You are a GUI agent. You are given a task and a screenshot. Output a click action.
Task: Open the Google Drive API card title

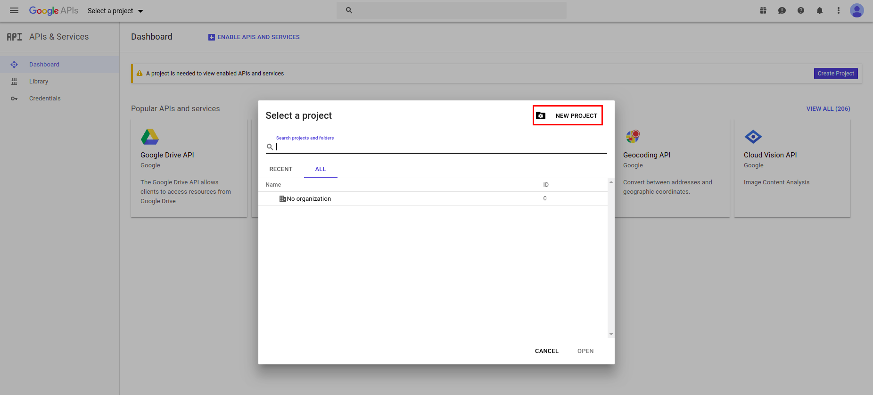coord(167,155)
